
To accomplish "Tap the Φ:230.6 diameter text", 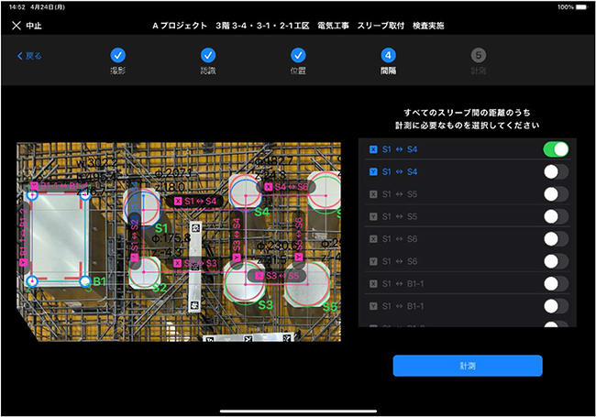I will click(x=278, y=246).
